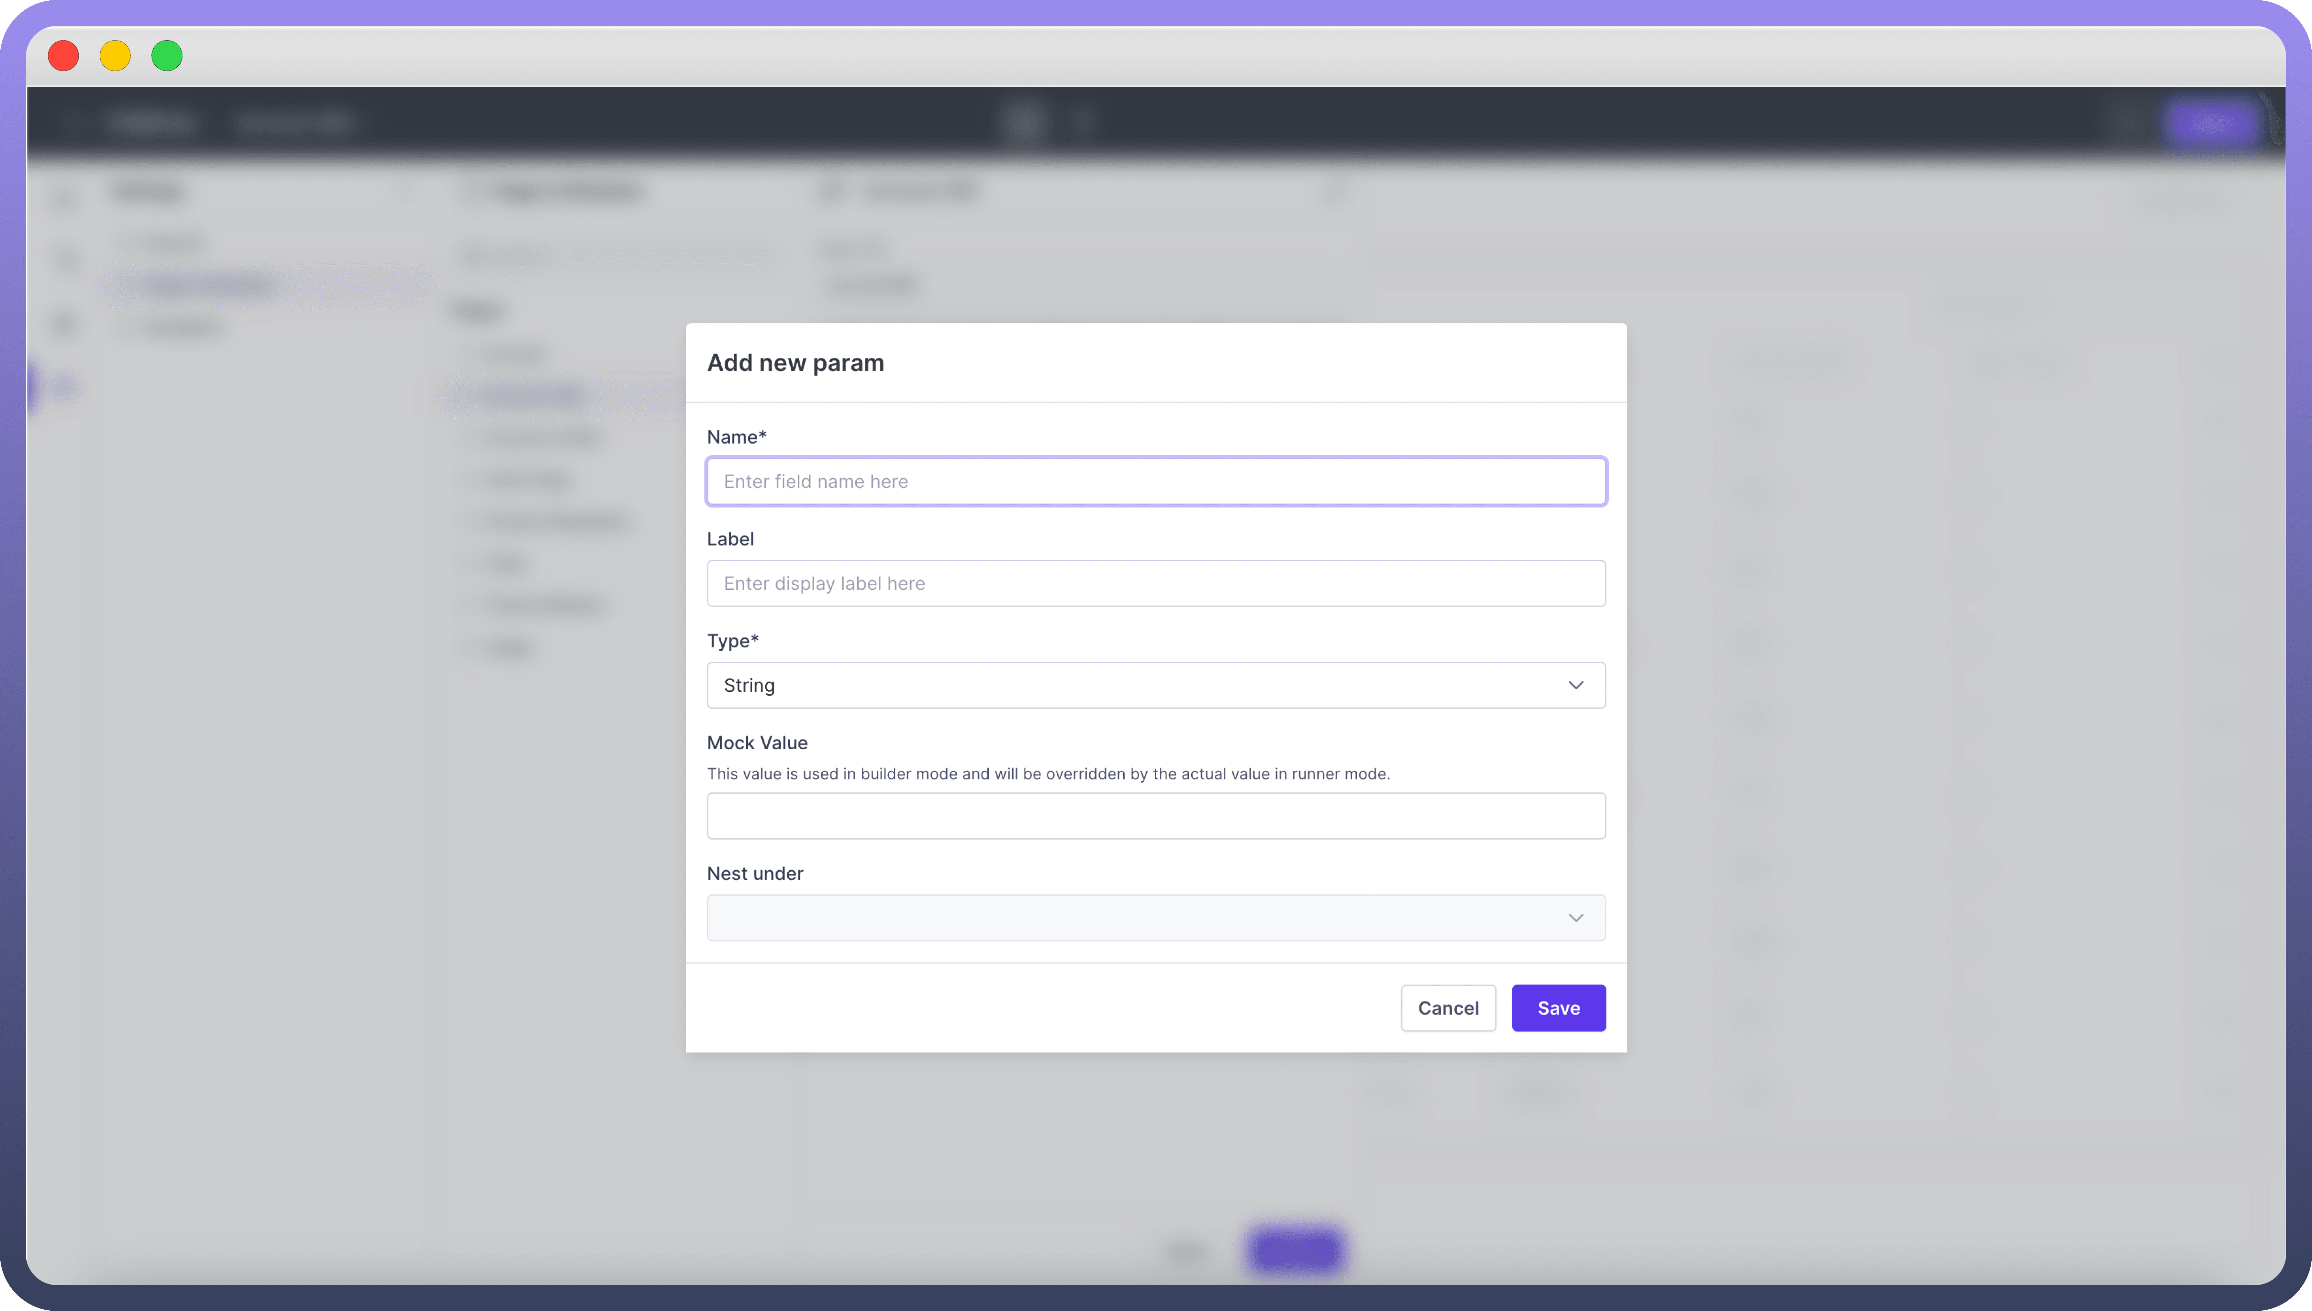Click the builder mode helper description text
2312x1311 pixels.
(1048, 774)
